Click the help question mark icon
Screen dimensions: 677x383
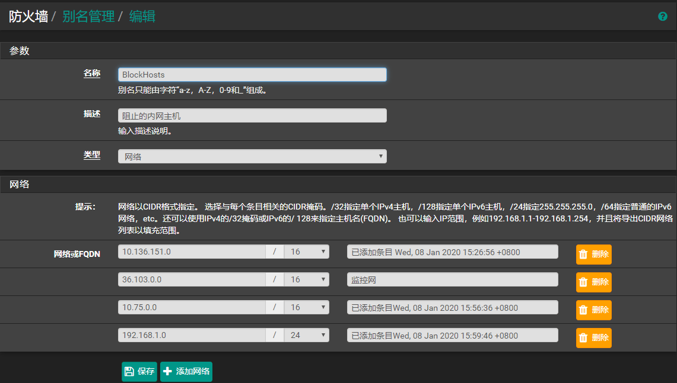pyautogui.click(x=663, y=17)
